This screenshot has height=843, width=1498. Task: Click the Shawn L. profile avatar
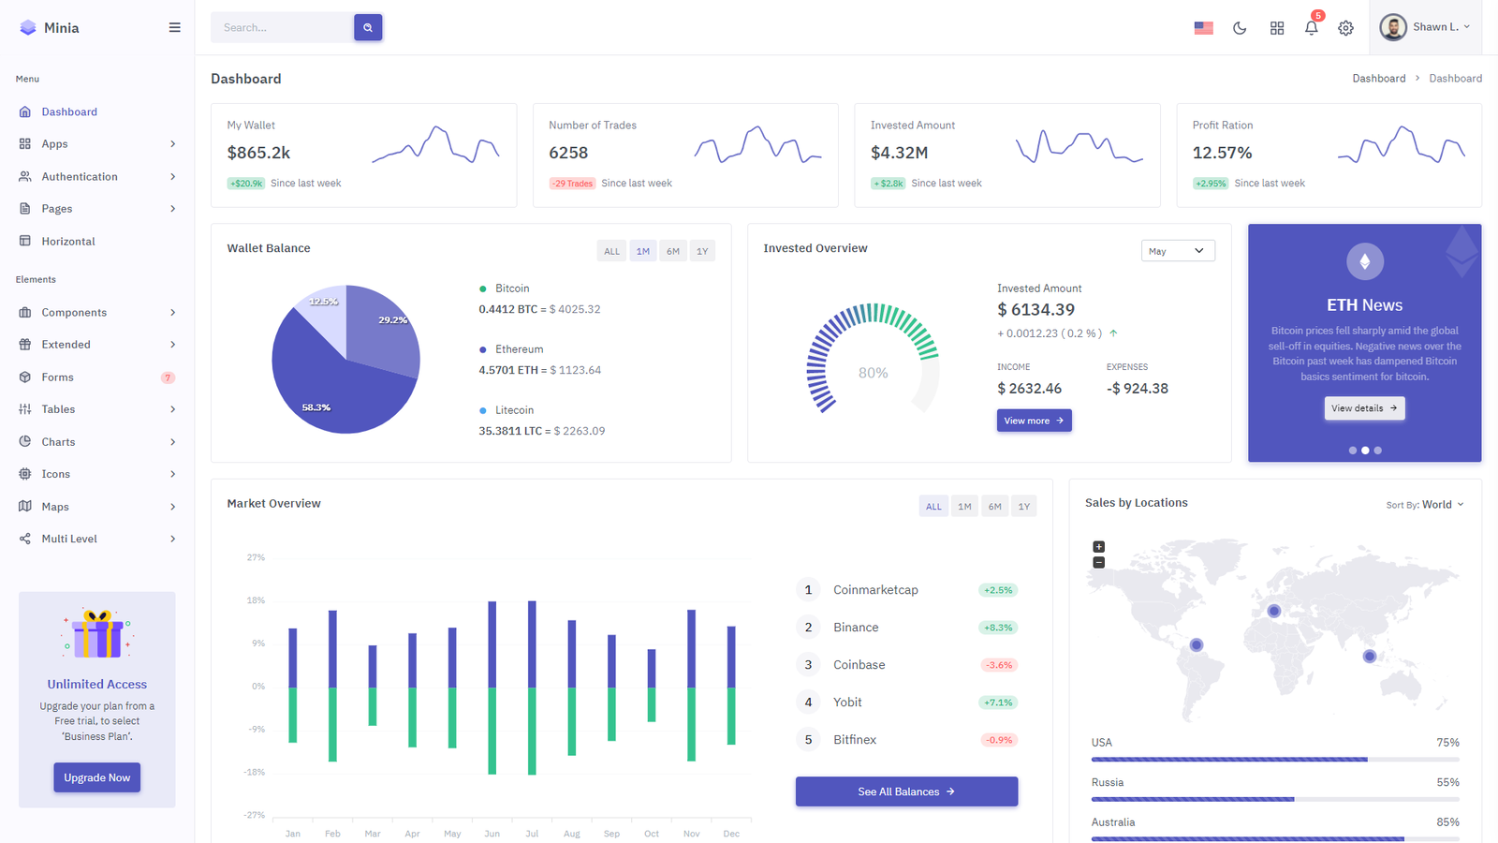tap(1393, 27)
